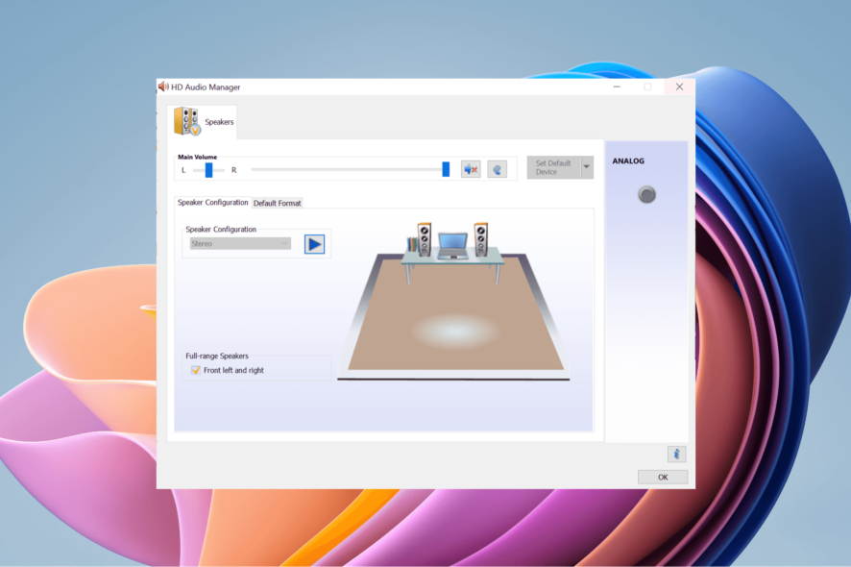Select the Speakers device tab
This screenshot has height=567, width=851.
tap(203, 122)
